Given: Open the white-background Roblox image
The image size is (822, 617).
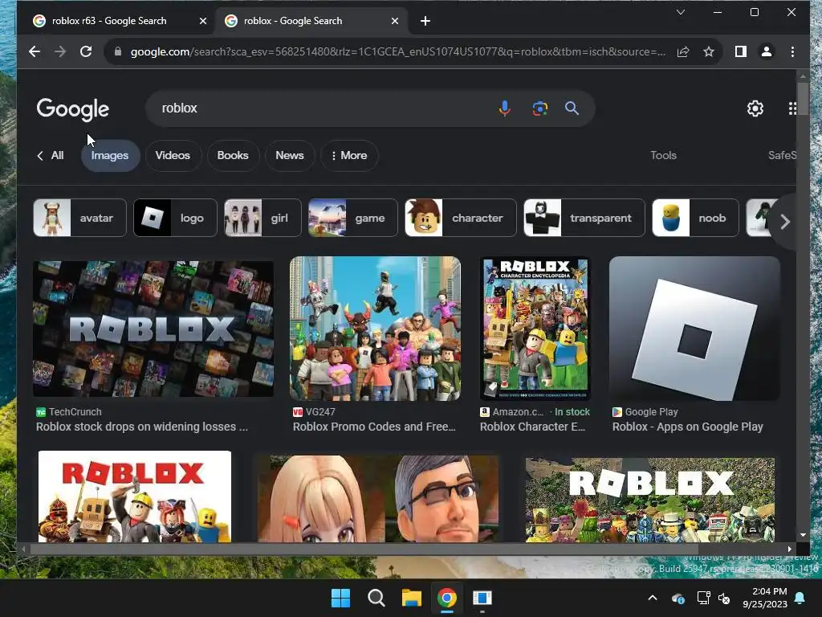Looking at the screenshot, I should 135,496.
